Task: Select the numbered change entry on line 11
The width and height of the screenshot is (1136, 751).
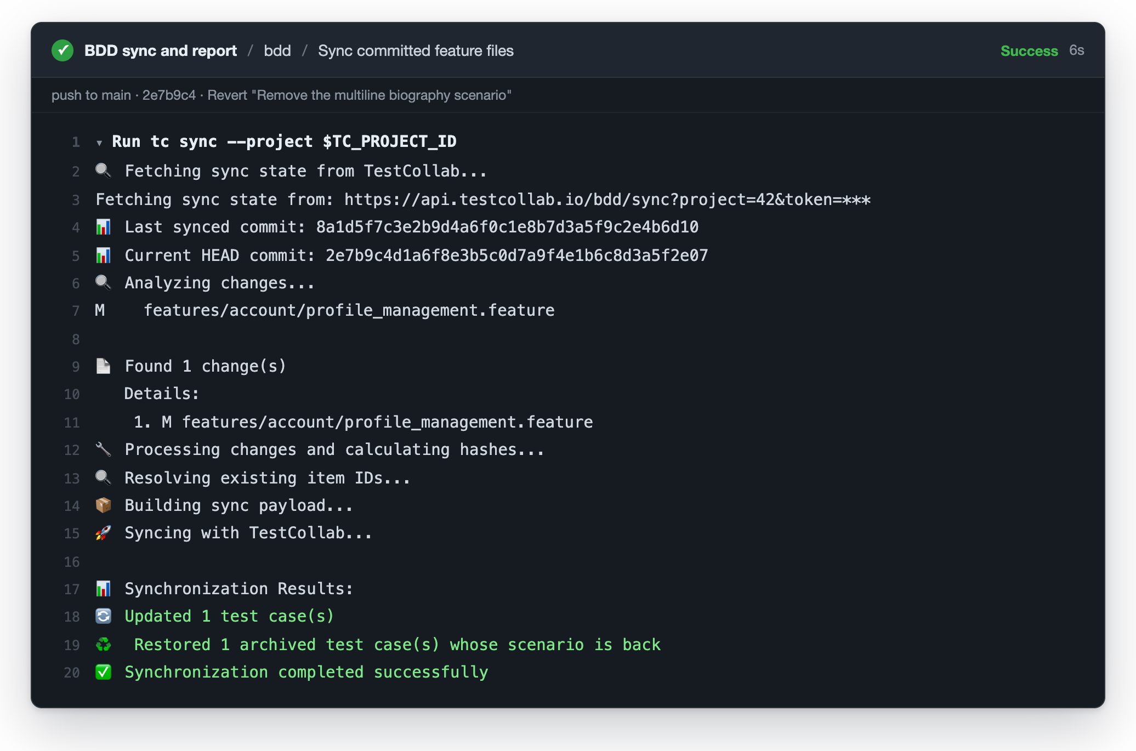Action: pyautogui.click(x=363, y=422)
